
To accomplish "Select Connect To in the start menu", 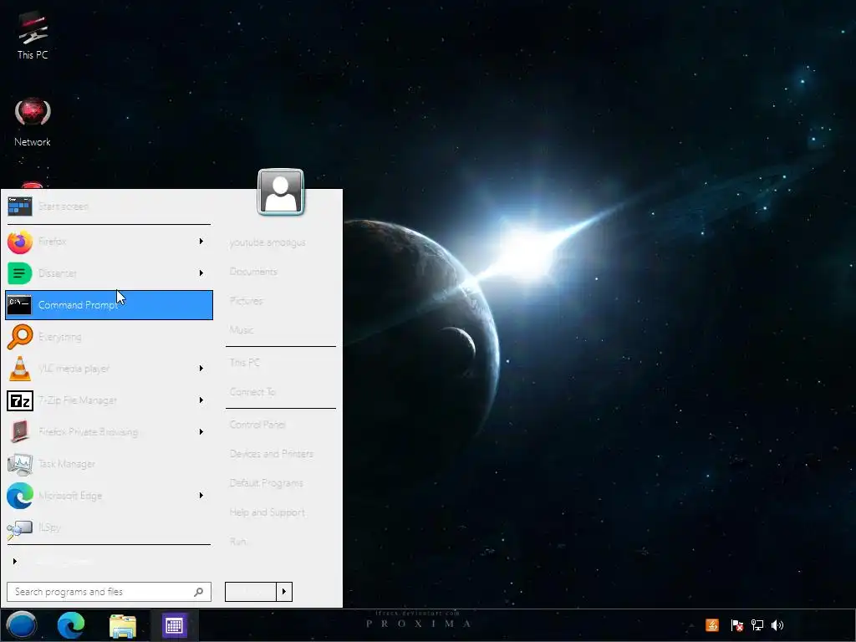I will (x=252, y=392).
